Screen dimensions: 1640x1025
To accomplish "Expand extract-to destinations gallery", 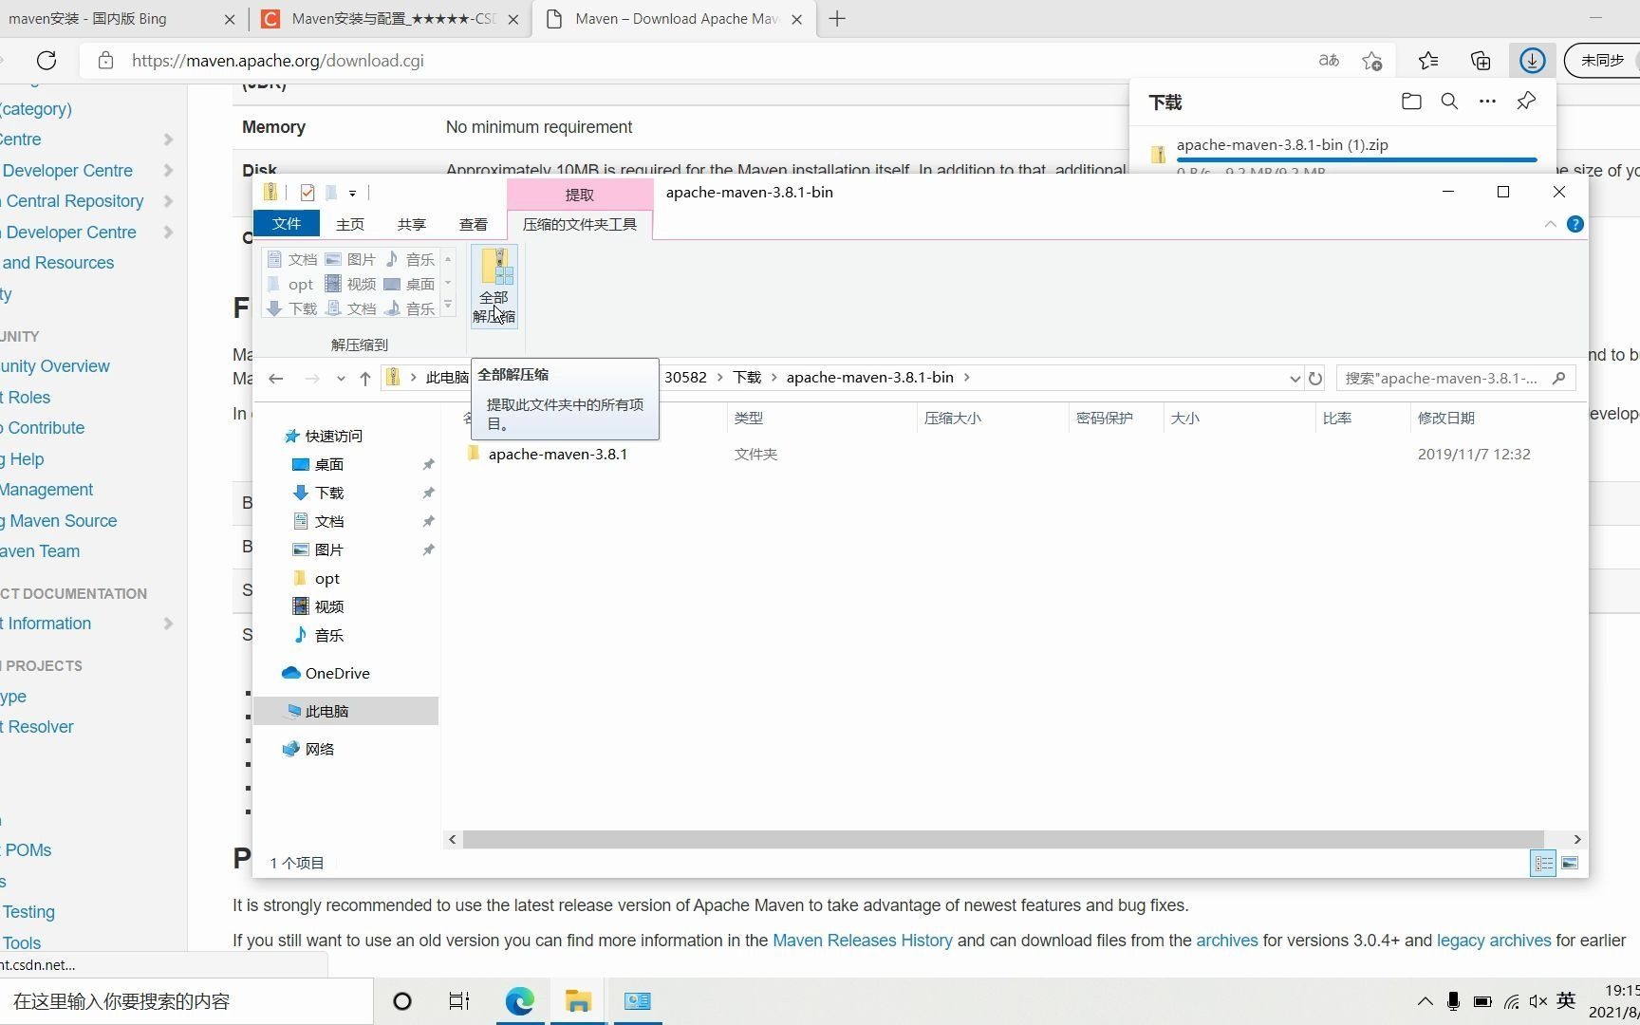I will [x=448, y=306].
